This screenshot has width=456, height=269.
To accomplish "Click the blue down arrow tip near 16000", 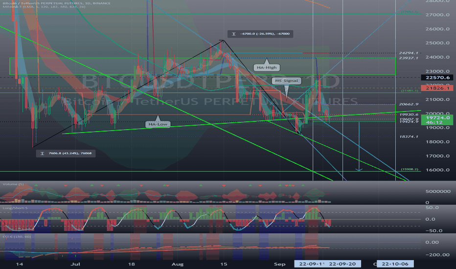I will [x=359, y=170].
